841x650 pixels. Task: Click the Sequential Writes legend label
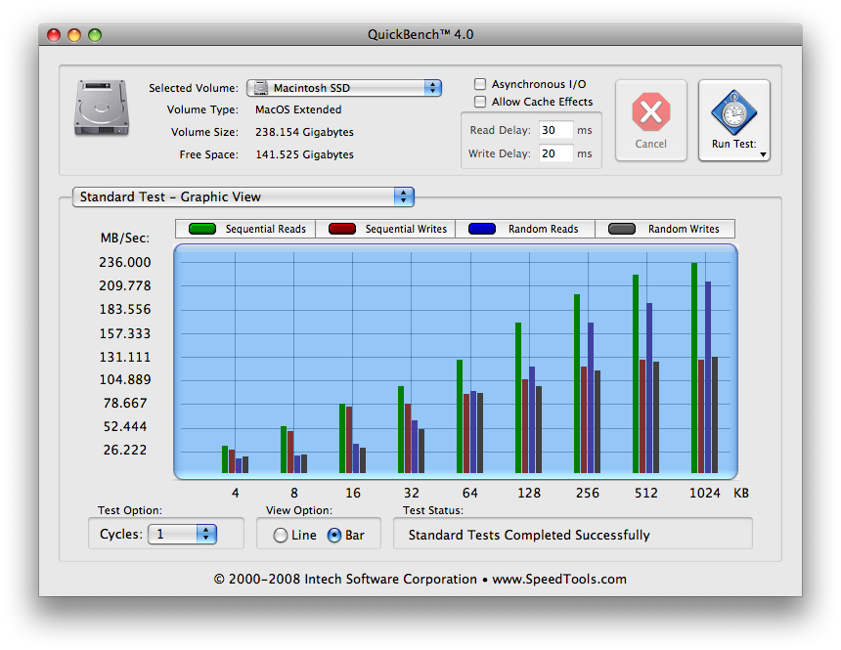click(x=406, y=229)
